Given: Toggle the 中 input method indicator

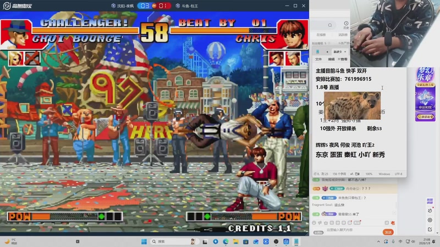Looking at the screenshot, I should pos(400,242).
